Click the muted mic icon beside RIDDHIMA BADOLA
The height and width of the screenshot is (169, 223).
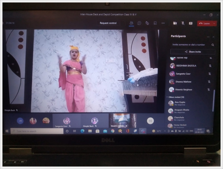coord(210,66)
